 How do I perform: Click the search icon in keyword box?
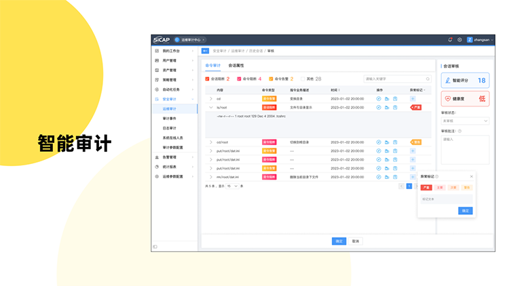click(x=427, y=79)
